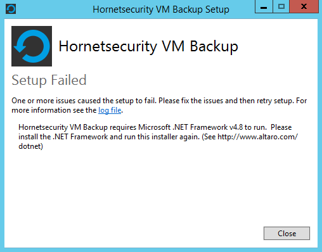Click 'install the .NET Framework' instruction text
Image resolution: width=322 pixels, height=252 pixels.
click(x=63, y=137)
